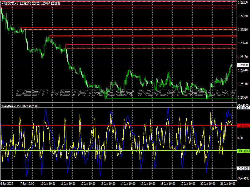The width and height of the screenshot is (250, 187).
Task: Select the 21 Jan 10:00 time label
Action: [228, 184]
